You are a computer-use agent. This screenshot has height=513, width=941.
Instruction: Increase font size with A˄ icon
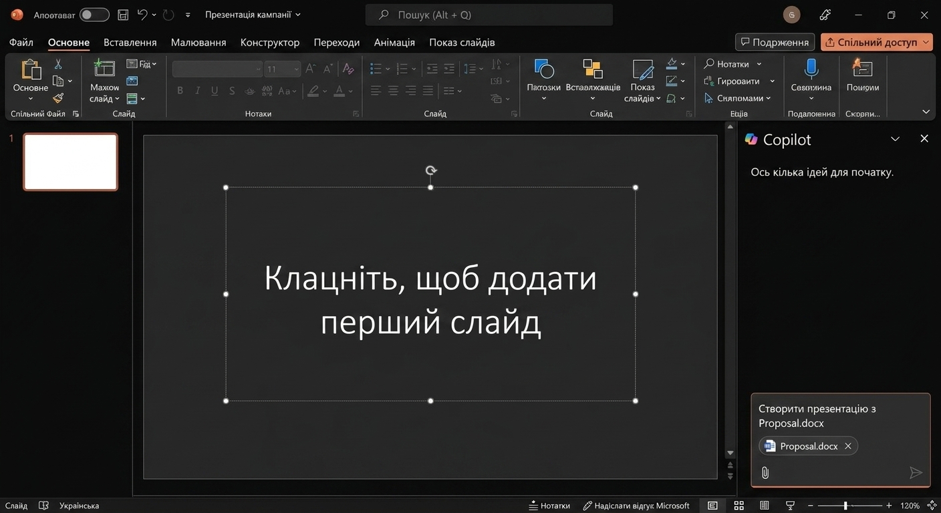(311, 69)
